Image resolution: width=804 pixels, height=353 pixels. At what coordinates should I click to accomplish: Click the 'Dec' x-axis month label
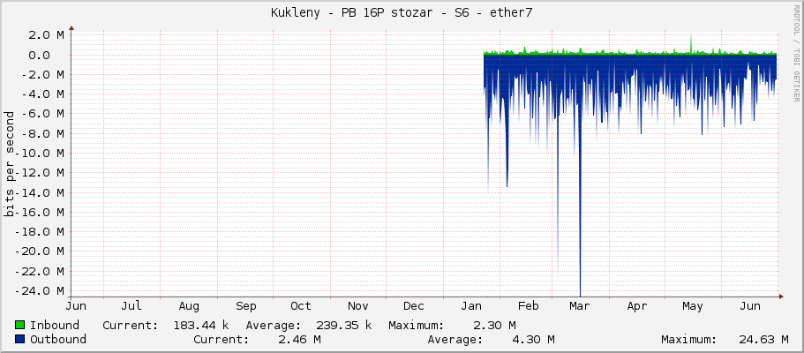pyautogui.click(x=413, y=306)
